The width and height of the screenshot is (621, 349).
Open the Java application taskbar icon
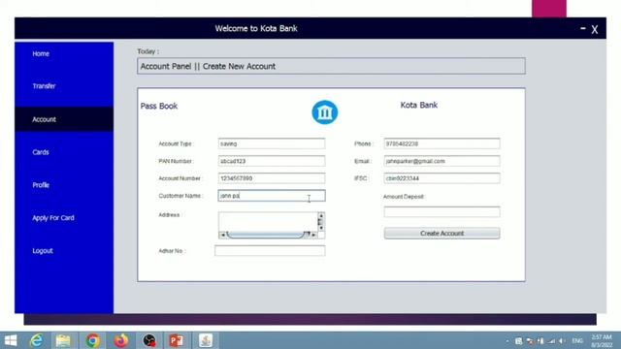206,340
